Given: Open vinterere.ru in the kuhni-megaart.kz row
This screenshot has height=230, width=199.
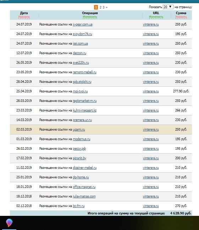Looking at the screenshot, I should (151, 110).
